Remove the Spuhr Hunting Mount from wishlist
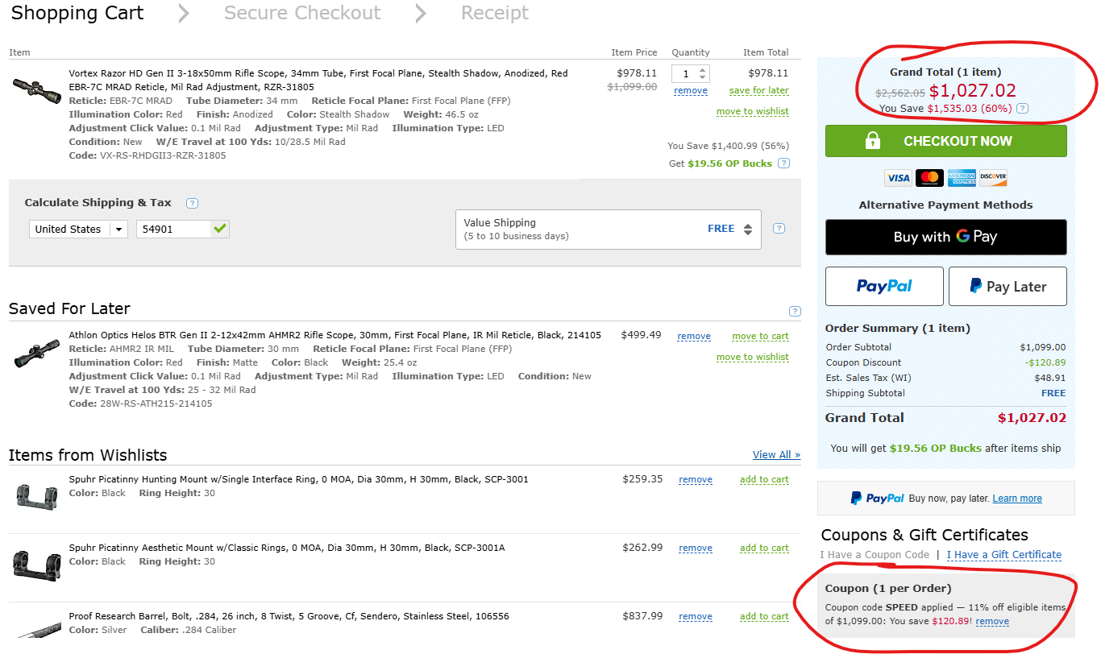The height and width of the screenshot is (654, 1101). pos(696,479)
